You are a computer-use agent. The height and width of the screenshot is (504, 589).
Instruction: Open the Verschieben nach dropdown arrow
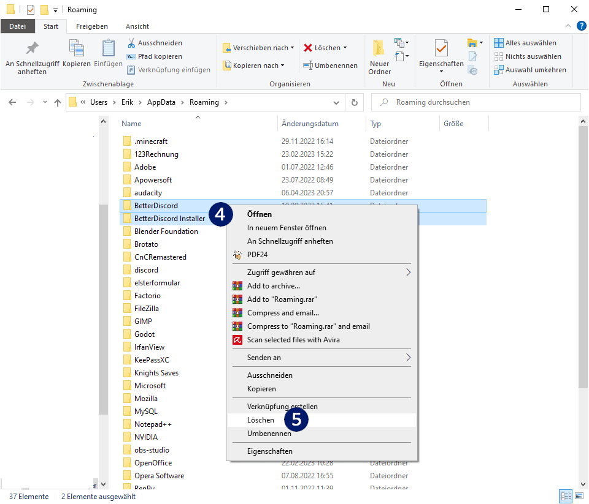point(292,48)
